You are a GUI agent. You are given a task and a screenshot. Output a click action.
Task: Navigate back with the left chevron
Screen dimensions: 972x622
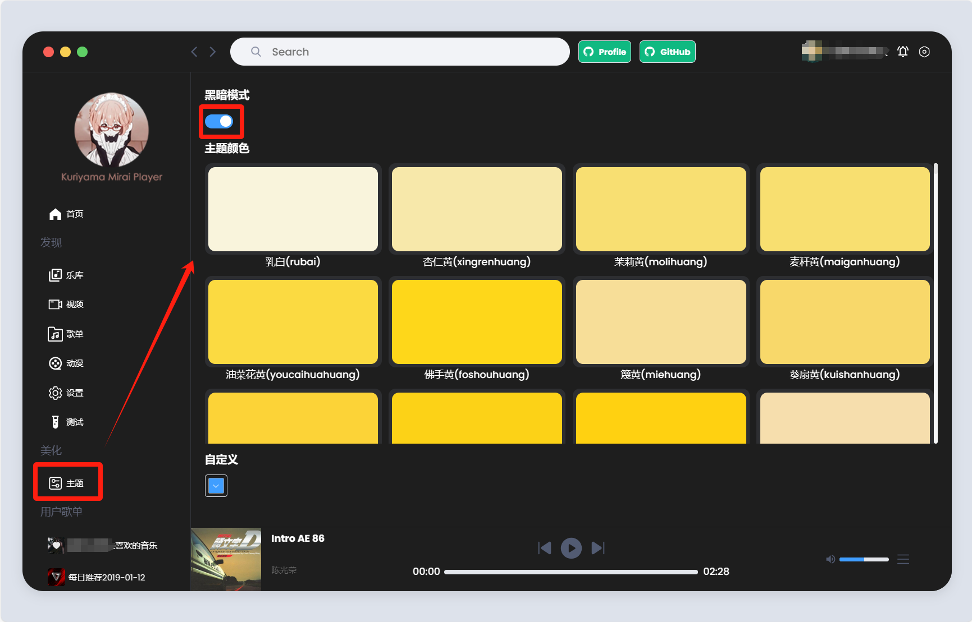click(194, 52)
